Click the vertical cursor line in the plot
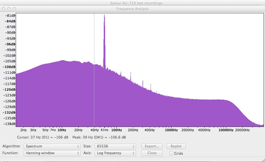 (x=94, y=70)
